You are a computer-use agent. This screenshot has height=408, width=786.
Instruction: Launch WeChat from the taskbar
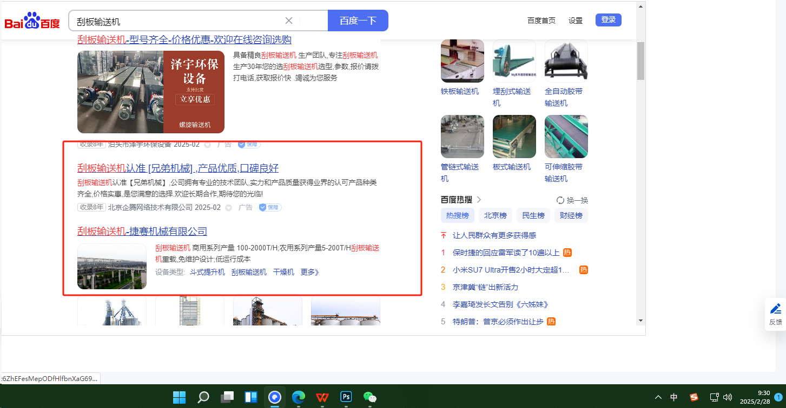[370, 398]
